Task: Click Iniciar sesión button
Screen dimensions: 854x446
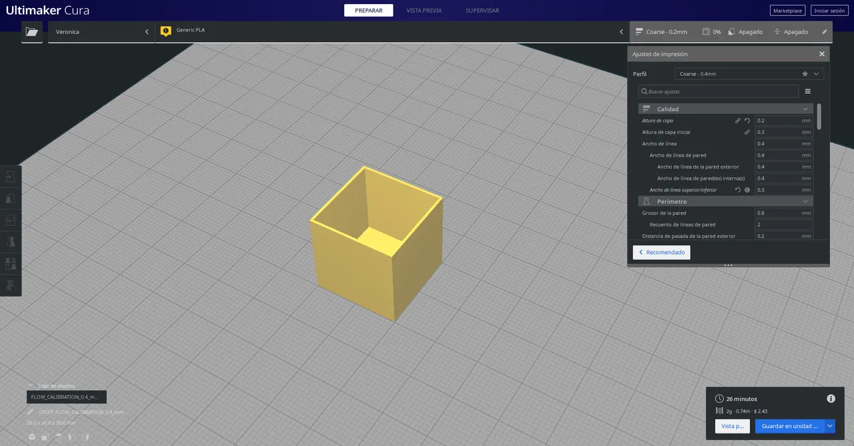Action: 829,11
